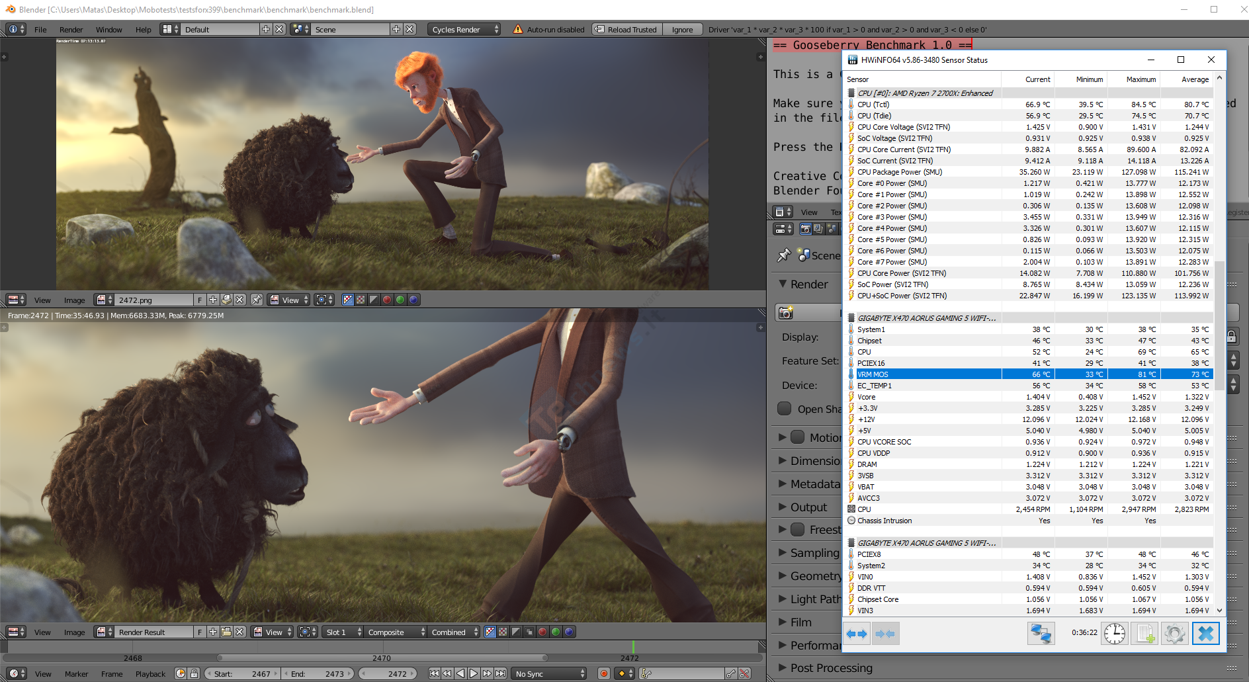The width and height of the screenshot is (1249, 682).
Task: Click the Reload Trusted button
Action: [x=626, y=29]
